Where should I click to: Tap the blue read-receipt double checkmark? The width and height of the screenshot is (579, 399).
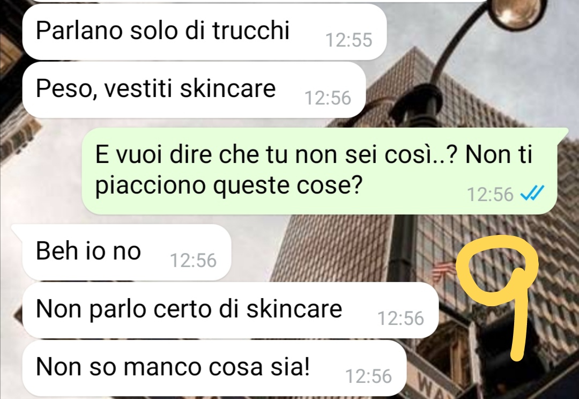pos(532,193)
